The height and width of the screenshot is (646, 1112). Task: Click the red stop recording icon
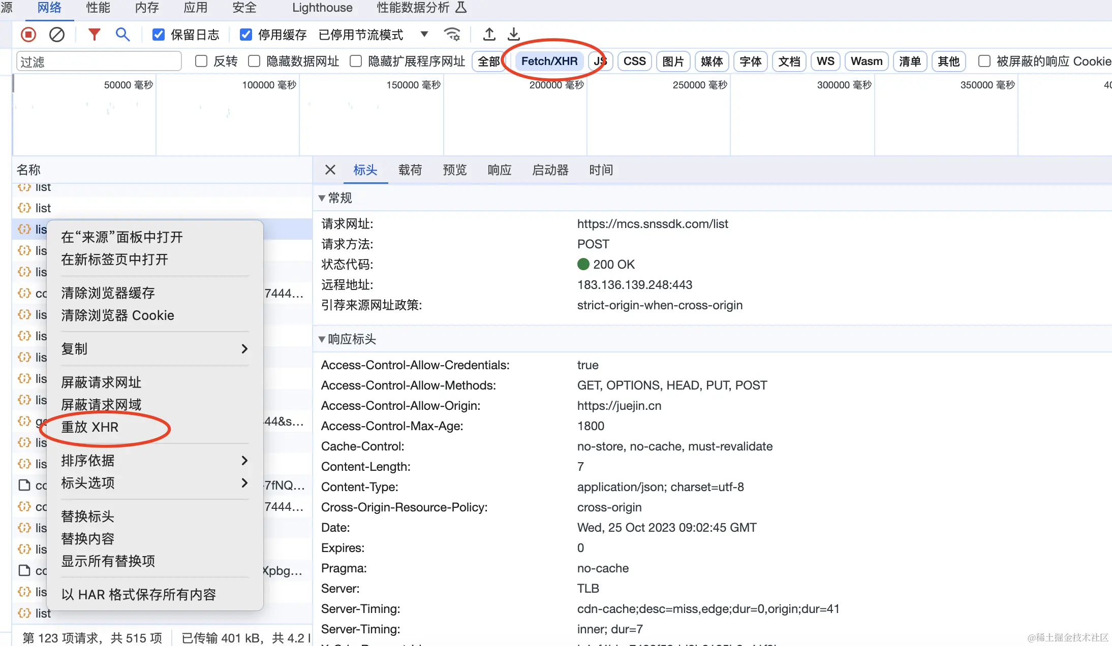pos(28,35)
